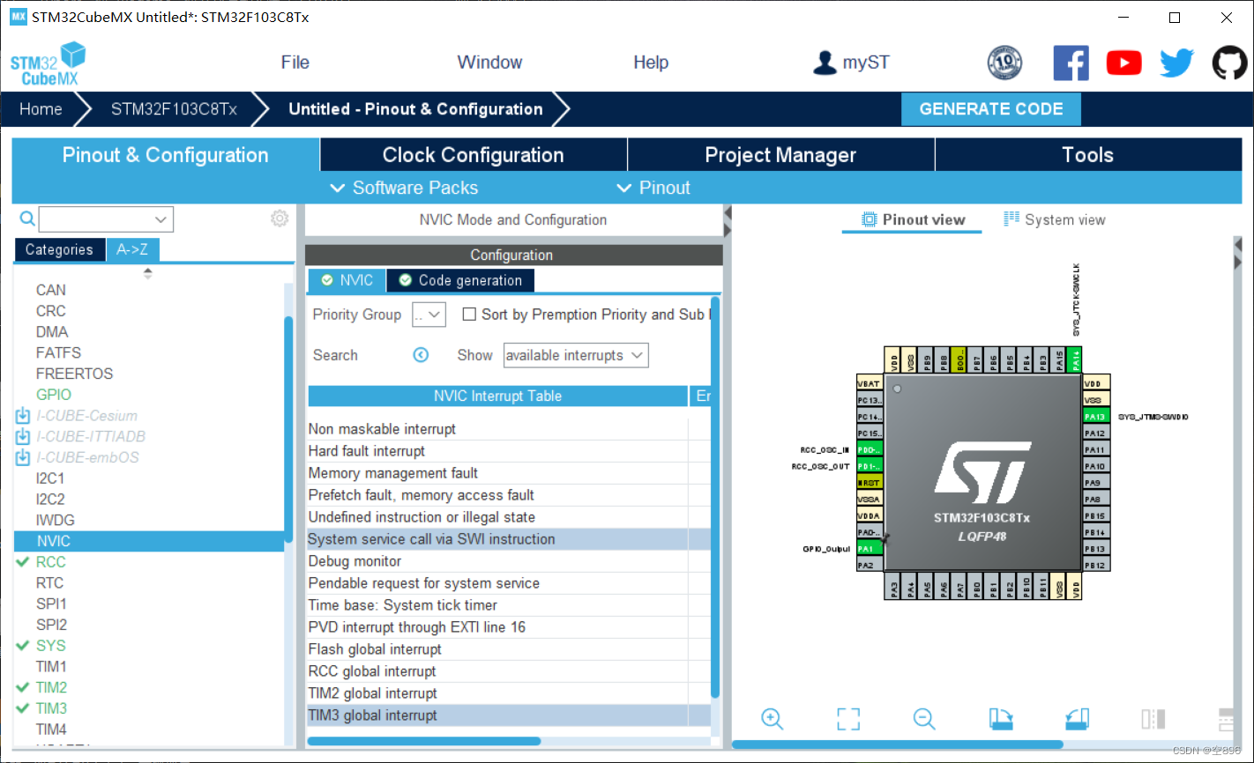Click the myST user account icon

(x=825, y=63)
